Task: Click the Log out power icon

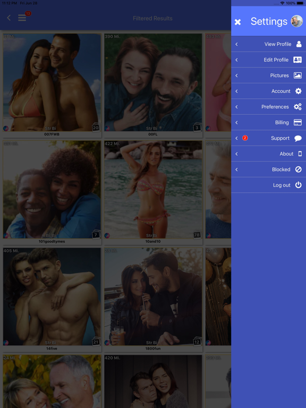Action: coord(299,185)
